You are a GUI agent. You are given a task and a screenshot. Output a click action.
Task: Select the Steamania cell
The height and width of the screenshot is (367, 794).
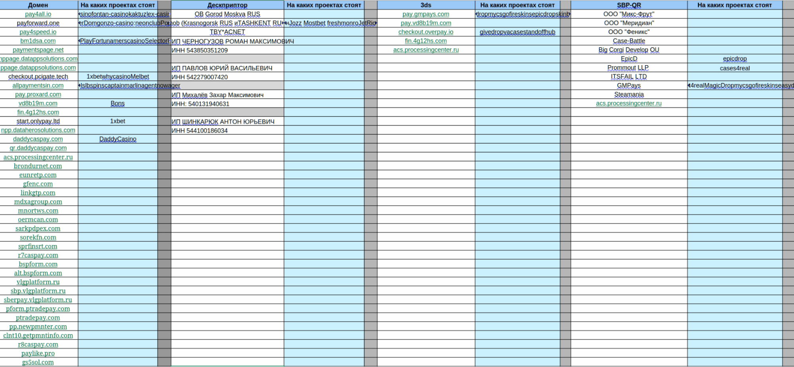pos(629,95)
